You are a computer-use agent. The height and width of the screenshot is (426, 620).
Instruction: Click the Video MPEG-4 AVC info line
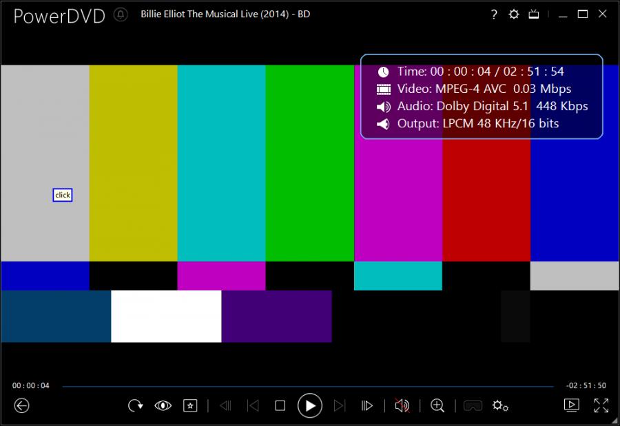pos(474,89)
